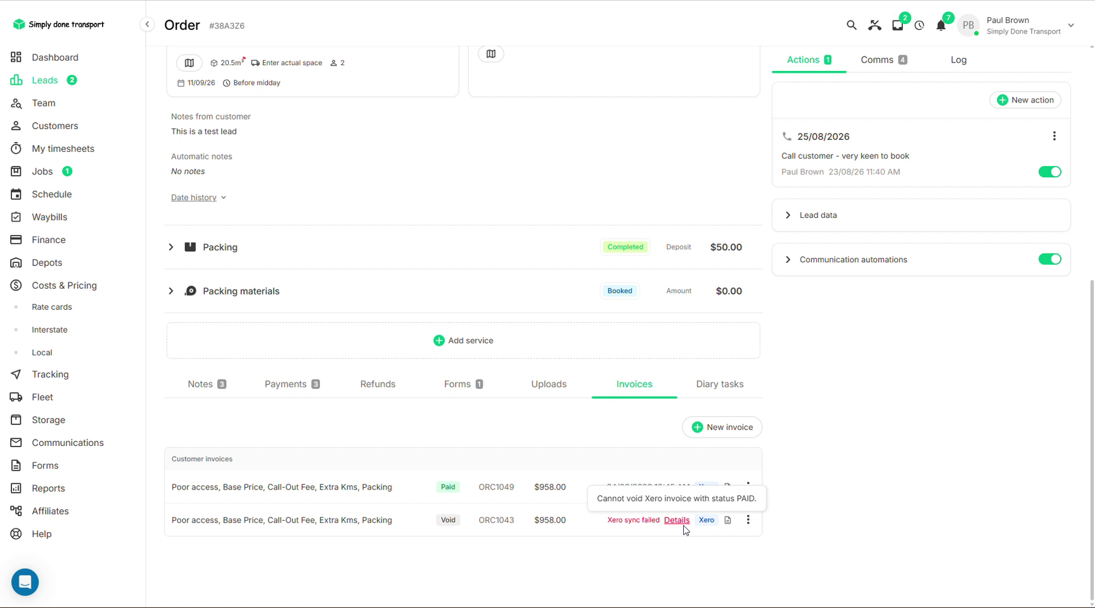The image size is (1095, 608).
Task: Switch to the Comms tab
Action: click(883, 60)
